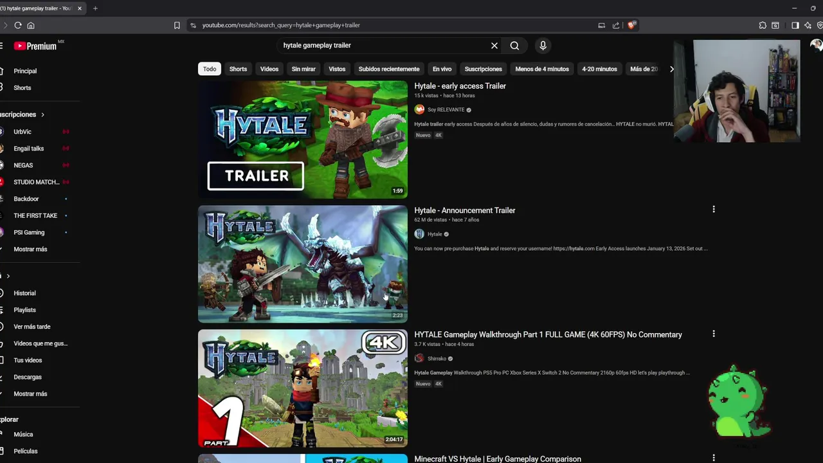Image resolution: width=823 pixels, height=463 pixels.
Task: Select Subidos recientemente chip
Action: coord(389,69)
